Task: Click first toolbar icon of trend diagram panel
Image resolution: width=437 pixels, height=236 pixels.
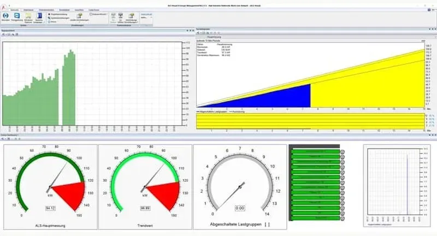Action: coord(198,33)
